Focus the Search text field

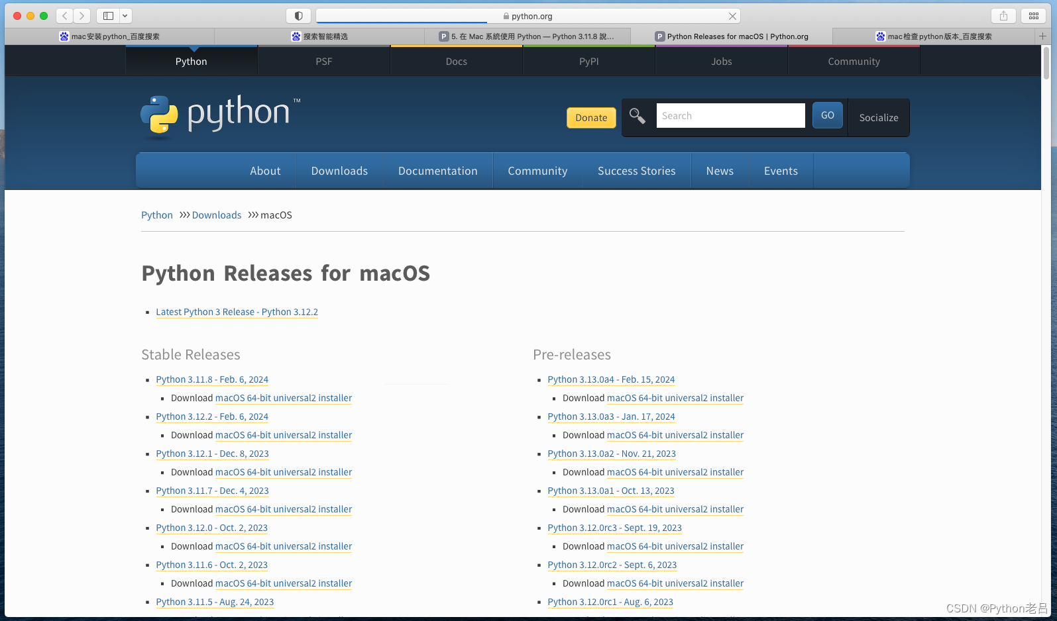tap(730, 115)
